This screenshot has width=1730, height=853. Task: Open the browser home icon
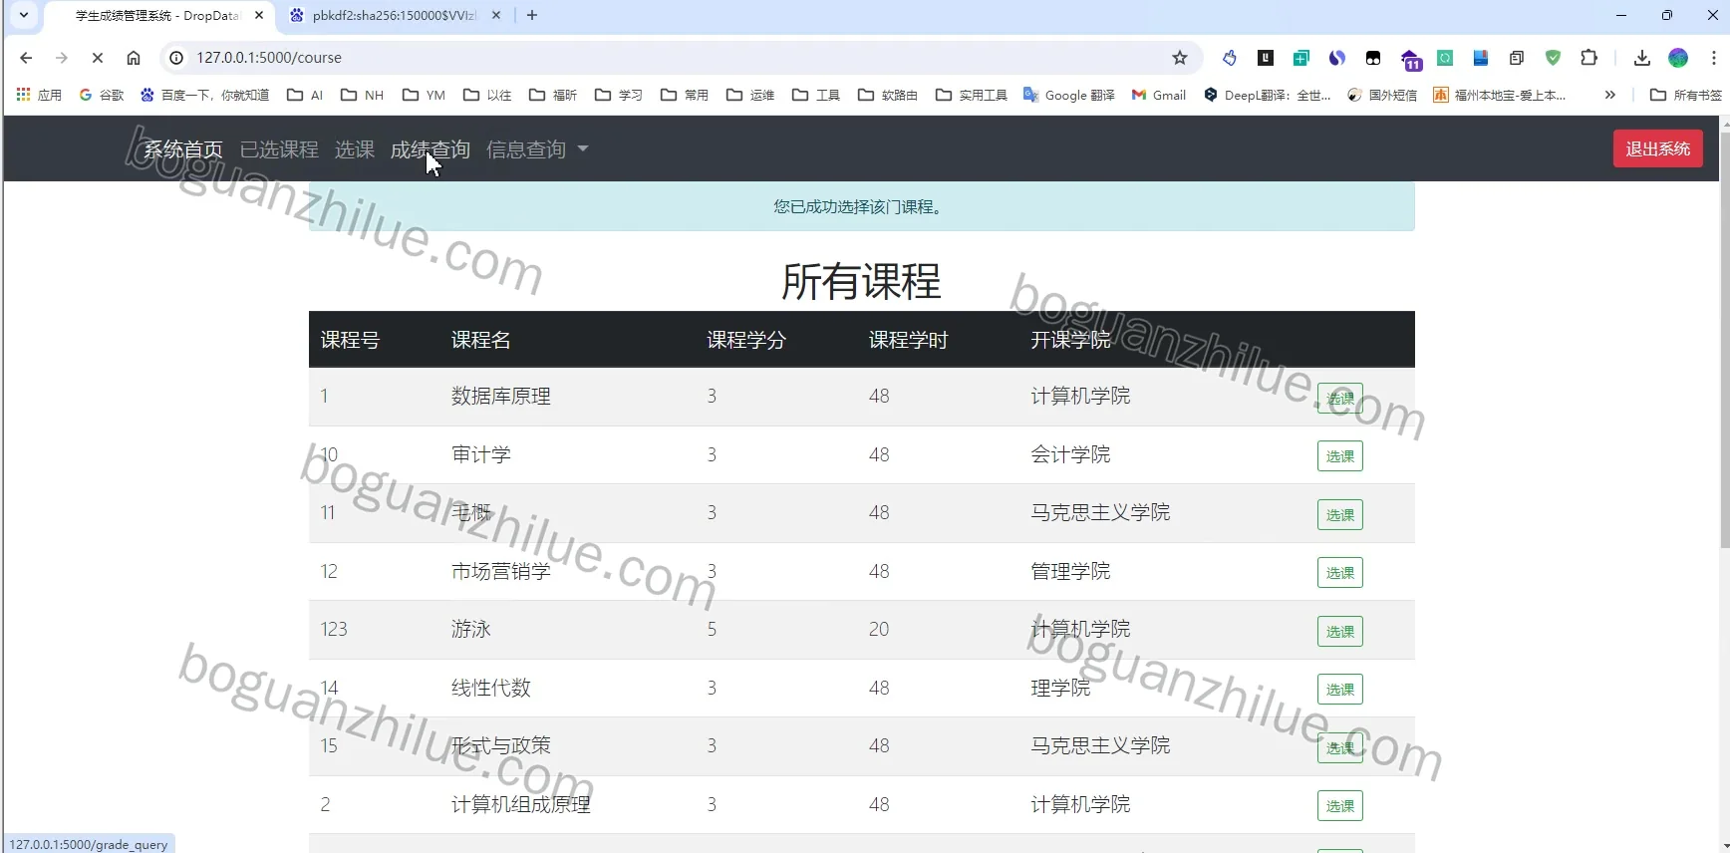point(134,58)
